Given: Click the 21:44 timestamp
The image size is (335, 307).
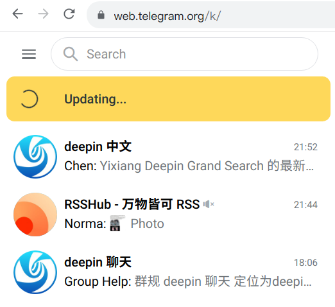Looking at the screenshot, I should click(305, 205).
